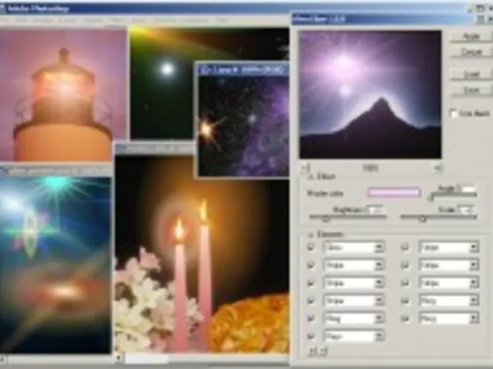Viewport: 493px width, 369px height.
Task: Open fifth element type dropdown, left column
Action: 354,319
